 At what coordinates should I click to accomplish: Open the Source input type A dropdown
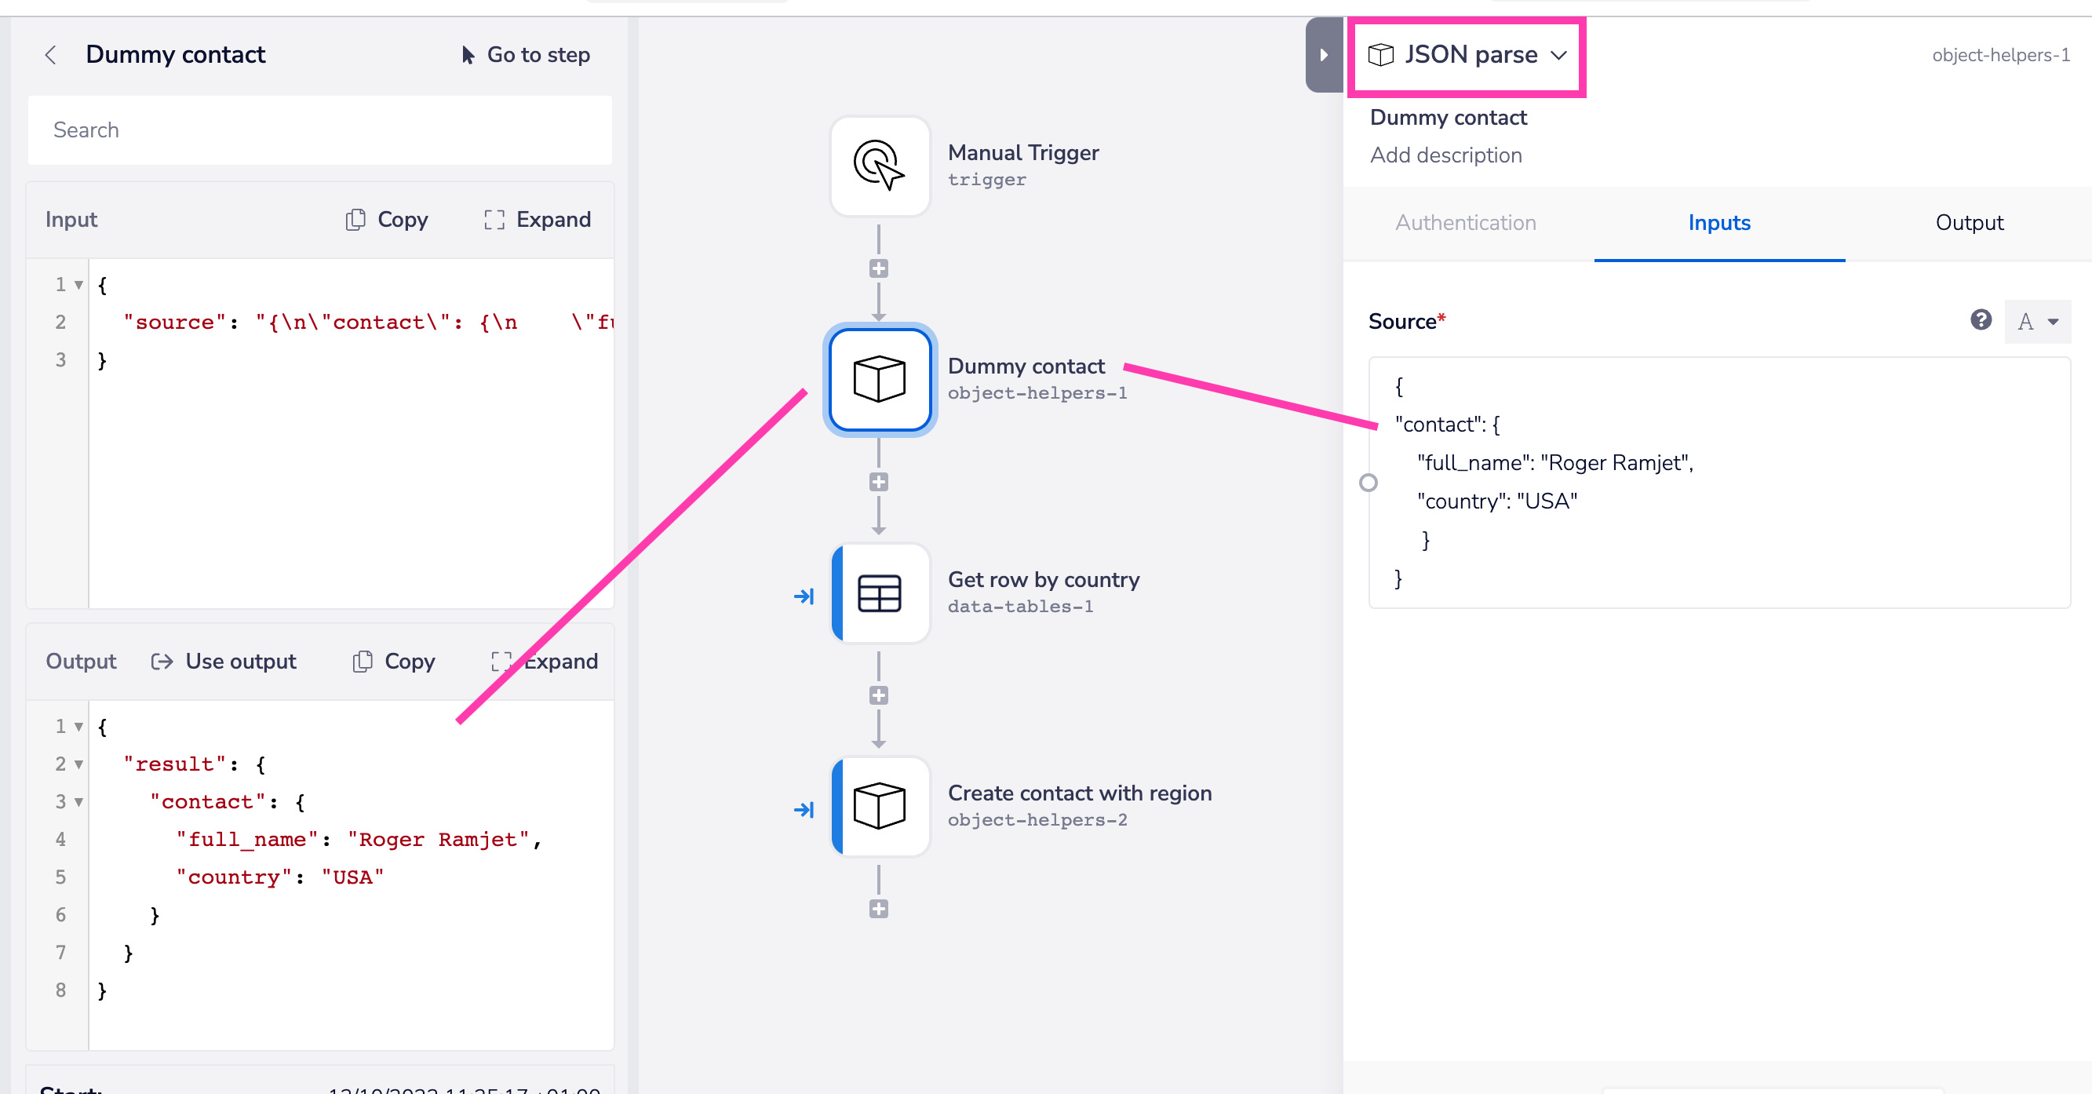click(x=2037, y=322)
